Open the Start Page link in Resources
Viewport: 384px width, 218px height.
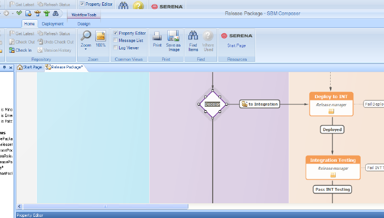tap(237, 45)
